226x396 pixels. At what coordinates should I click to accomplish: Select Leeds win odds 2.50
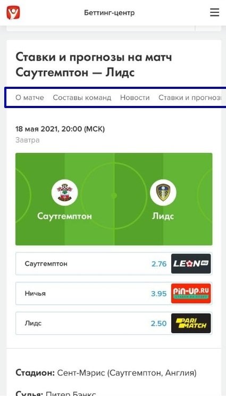tap(158, 324)
